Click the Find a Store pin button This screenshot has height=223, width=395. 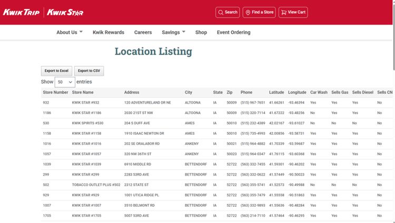[259, 12]
